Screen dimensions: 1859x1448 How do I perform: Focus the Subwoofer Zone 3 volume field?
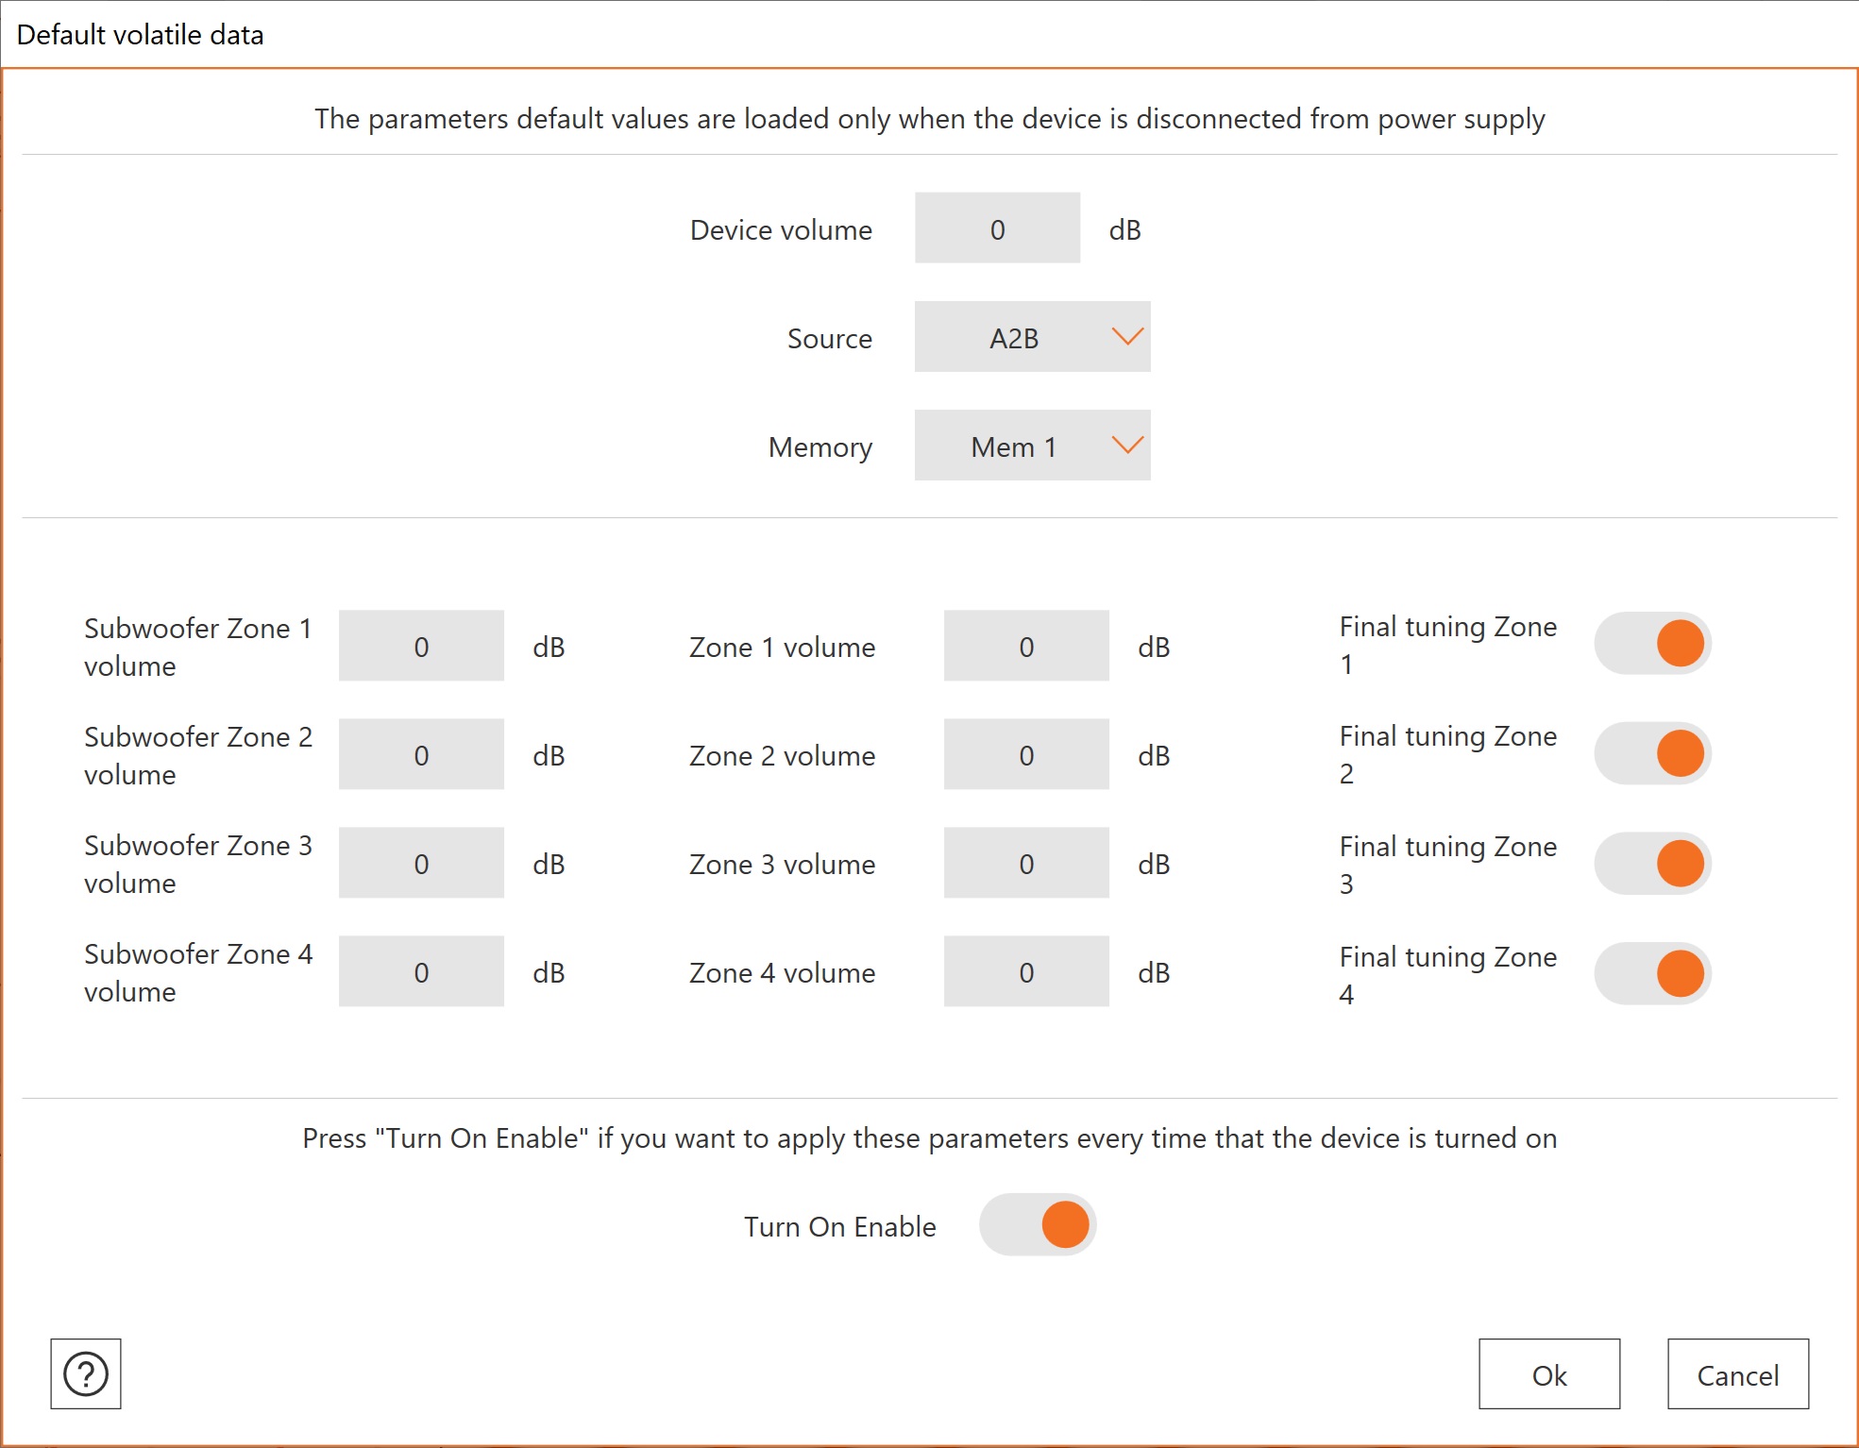click(x=421, y=863)
